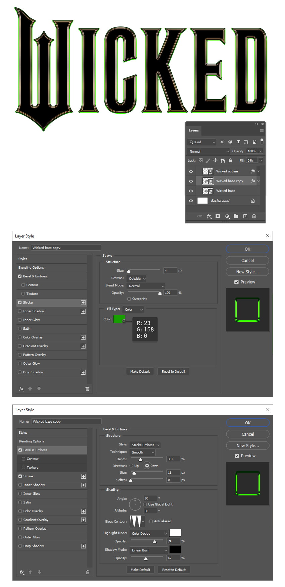Filter Layers panel by adjustment layers icon
The height and width of the screenshot is (587, 285).
pyautogui.click(x=230, y=142)
